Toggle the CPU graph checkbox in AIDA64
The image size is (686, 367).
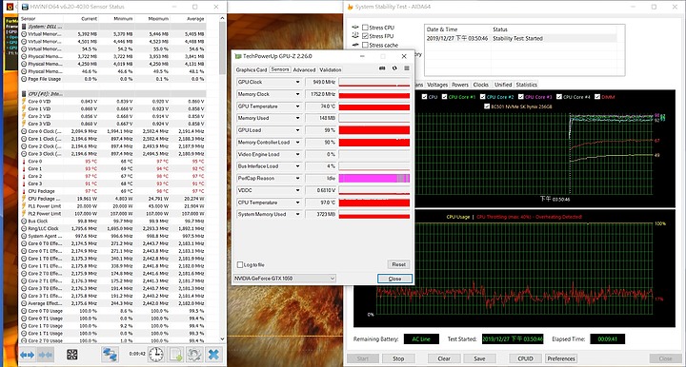point(424,97)
